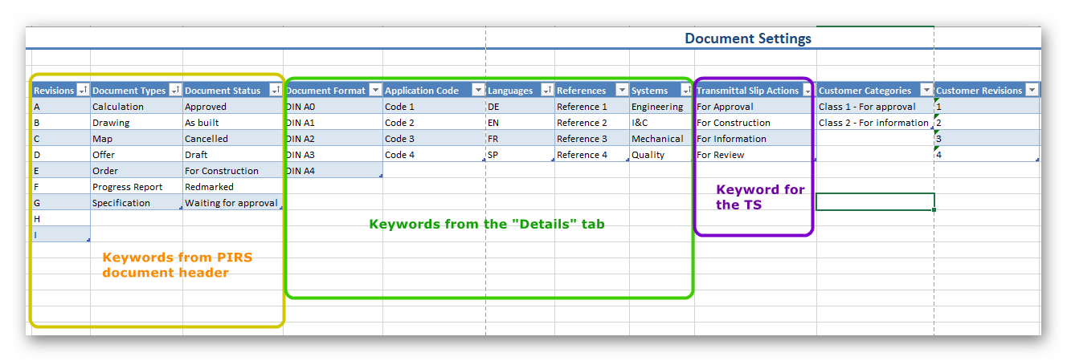Select the Application Code header cell
The height and width of the screenshot is (361, 1067).
434,91
